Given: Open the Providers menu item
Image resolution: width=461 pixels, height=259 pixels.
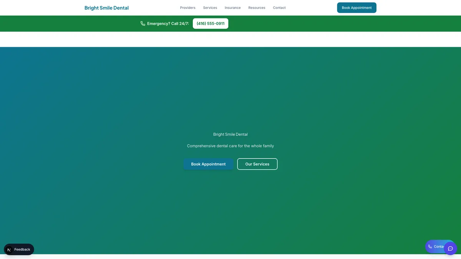Looking at the screenshot, I should [187, 8].
